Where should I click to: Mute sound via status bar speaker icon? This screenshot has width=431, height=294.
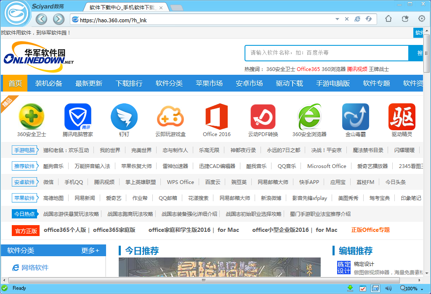(388, 288)
